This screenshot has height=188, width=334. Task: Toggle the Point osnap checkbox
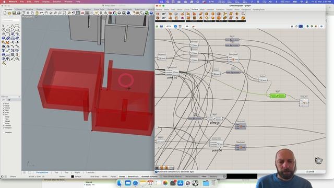click(4, 108)
